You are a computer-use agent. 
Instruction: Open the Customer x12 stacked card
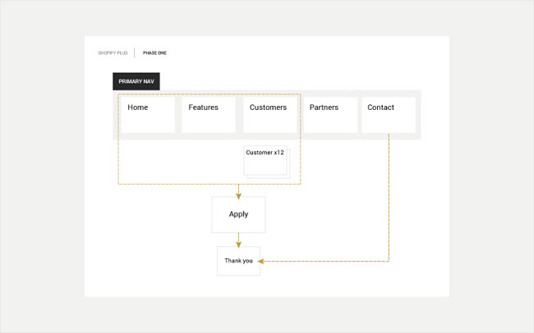(x=265, y=160)
